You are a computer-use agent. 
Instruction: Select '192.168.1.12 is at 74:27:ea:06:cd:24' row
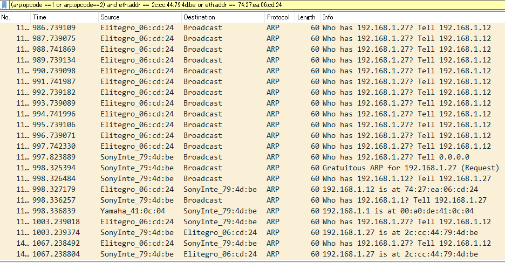[252, 189]
